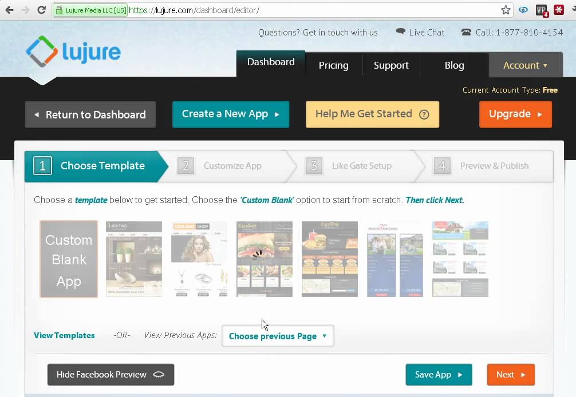
Task: Click the browser forward arrow
Action: tap(25, 10)
